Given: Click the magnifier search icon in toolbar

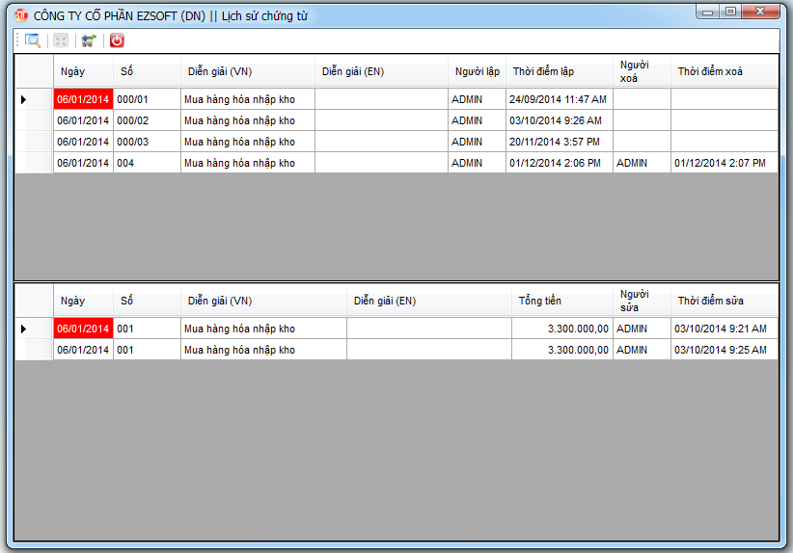Looking at the screenshot, I should (33, 40).
